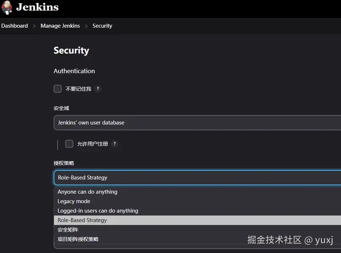The height and width of the screenshot is (253, 341).
Task: Go to Dashboard breadcrumb link
Action: coord(15,26)
